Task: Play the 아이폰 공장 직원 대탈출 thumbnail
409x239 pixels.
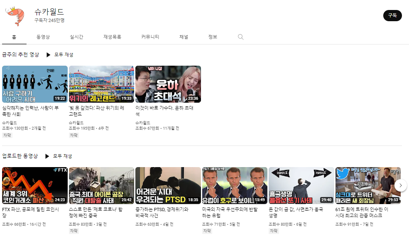Action: [101, 185]
